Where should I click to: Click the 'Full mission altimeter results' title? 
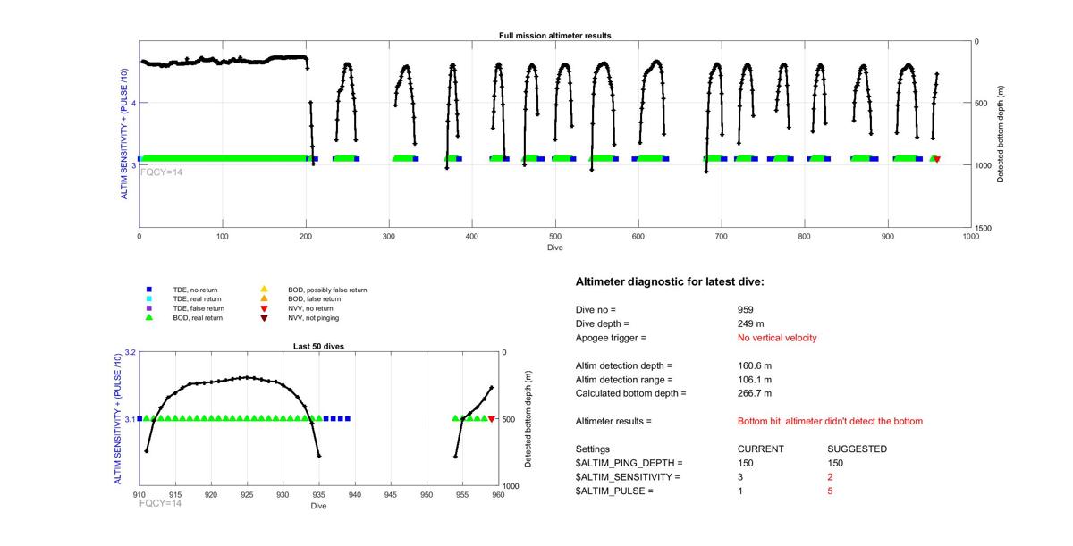554,36
